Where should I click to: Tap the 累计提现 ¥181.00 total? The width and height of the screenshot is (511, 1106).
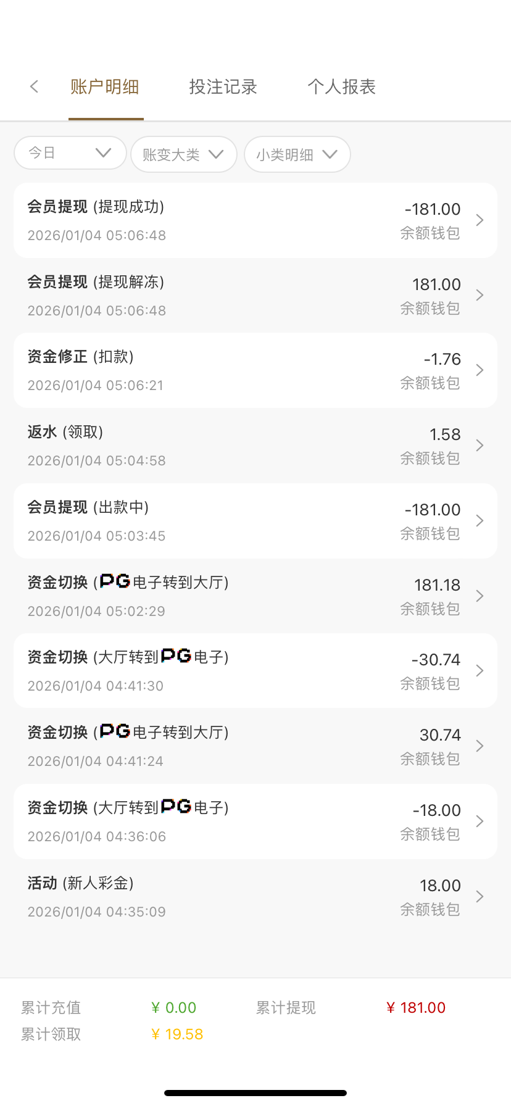pyautogui.click(x=415, y=1008)
